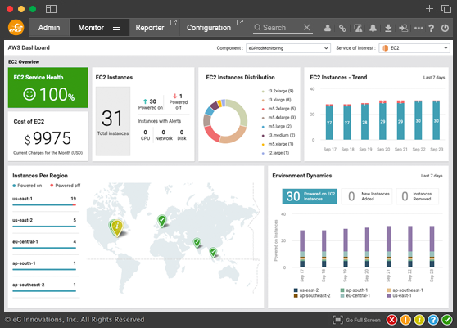Open the Admin tab
This screenshot has height=328, width=457.
[49, 28]
